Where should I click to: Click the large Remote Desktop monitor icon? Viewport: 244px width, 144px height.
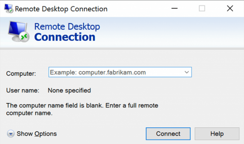[18, 32]
